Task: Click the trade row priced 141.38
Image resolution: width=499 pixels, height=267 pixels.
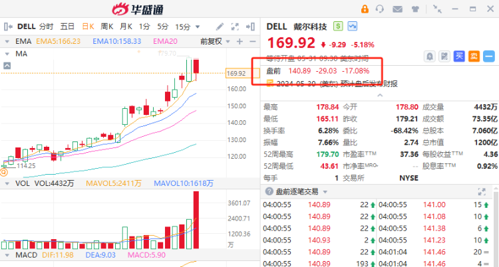Action: (x=434, y=228)
